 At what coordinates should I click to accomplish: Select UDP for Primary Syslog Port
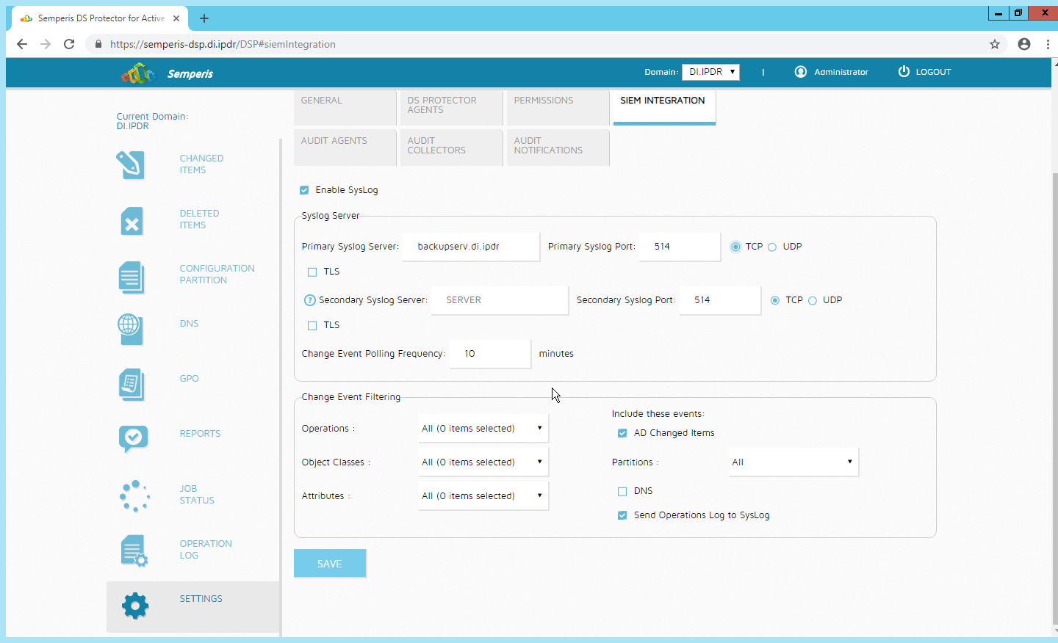772,247
